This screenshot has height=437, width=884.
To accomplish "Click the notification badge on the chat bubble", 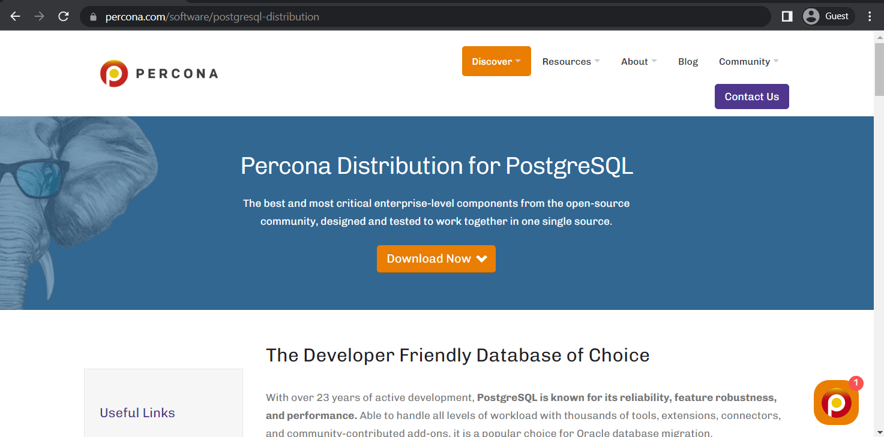I will pos(855,382).
